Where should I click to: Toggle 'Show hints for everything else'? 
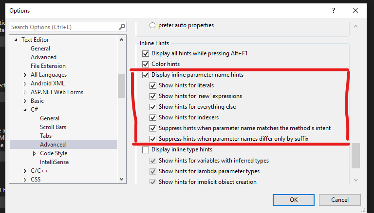pos(152,107)
